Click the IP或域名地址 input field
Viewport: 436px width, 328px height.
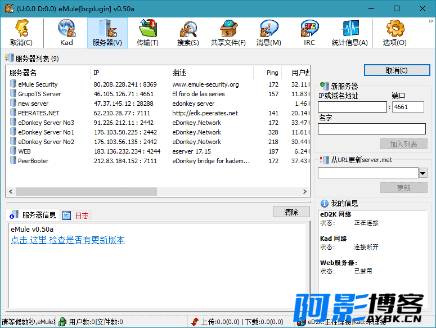pos(352,107)
